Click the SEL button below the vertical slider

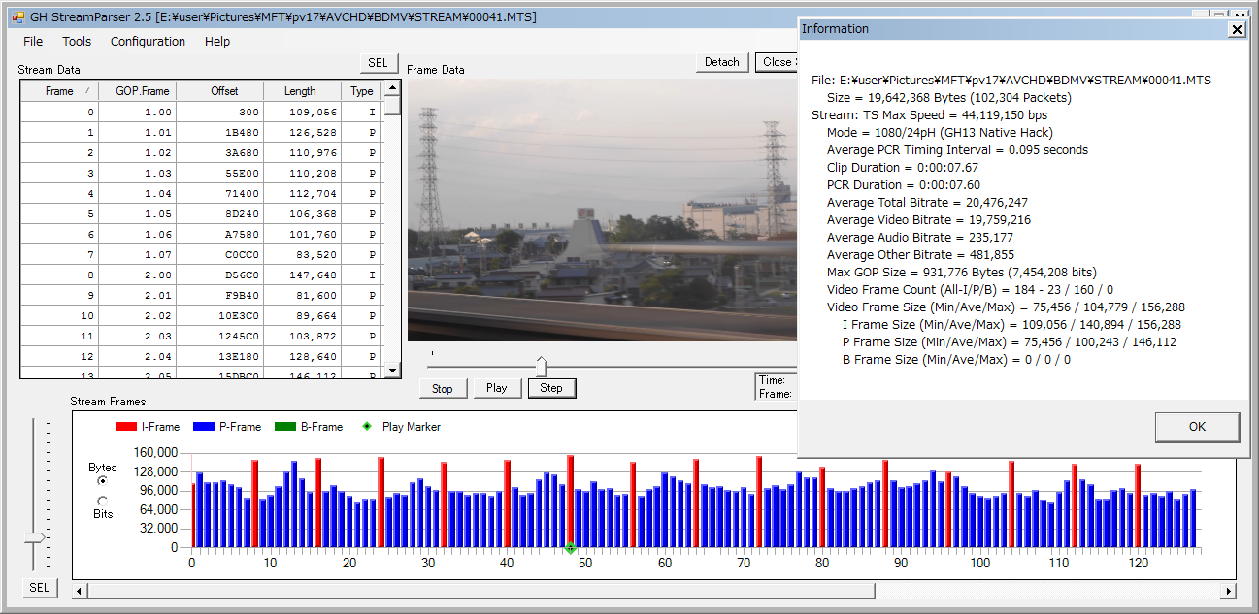39,588
